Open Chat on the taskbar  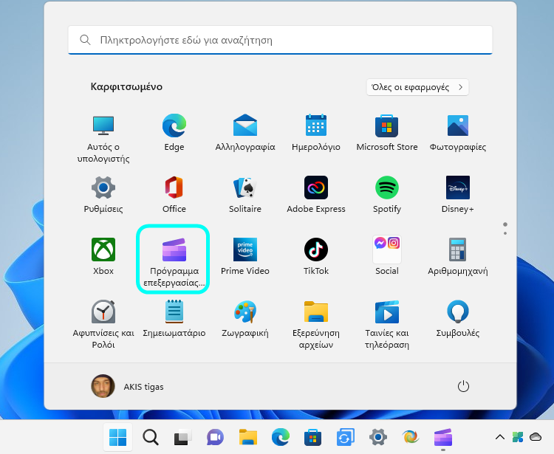[x=215, y=438]
